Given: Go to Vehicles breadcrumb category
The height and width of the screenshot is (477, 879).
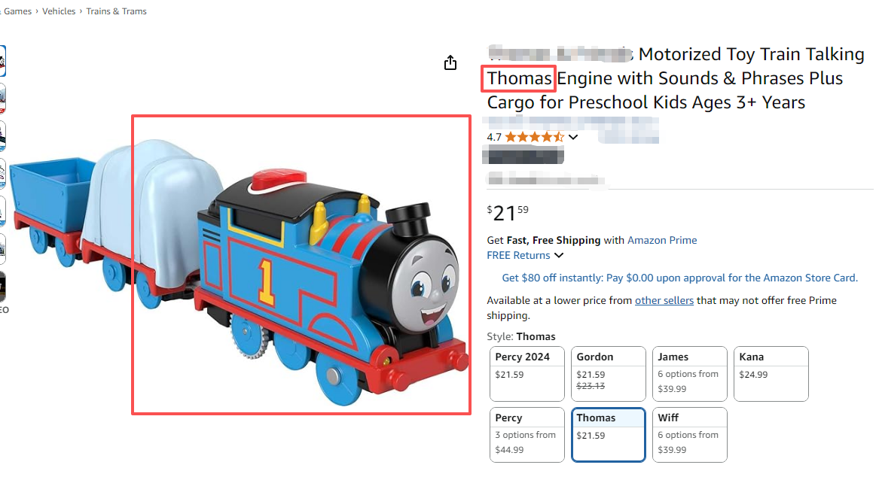Looking at the screenshot, I should [x=59, y=11].
